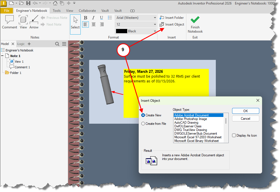Switch to Engineer's Notebook tab
The image size is (280, 192).
pyautogui.click(x=32, y=11)
